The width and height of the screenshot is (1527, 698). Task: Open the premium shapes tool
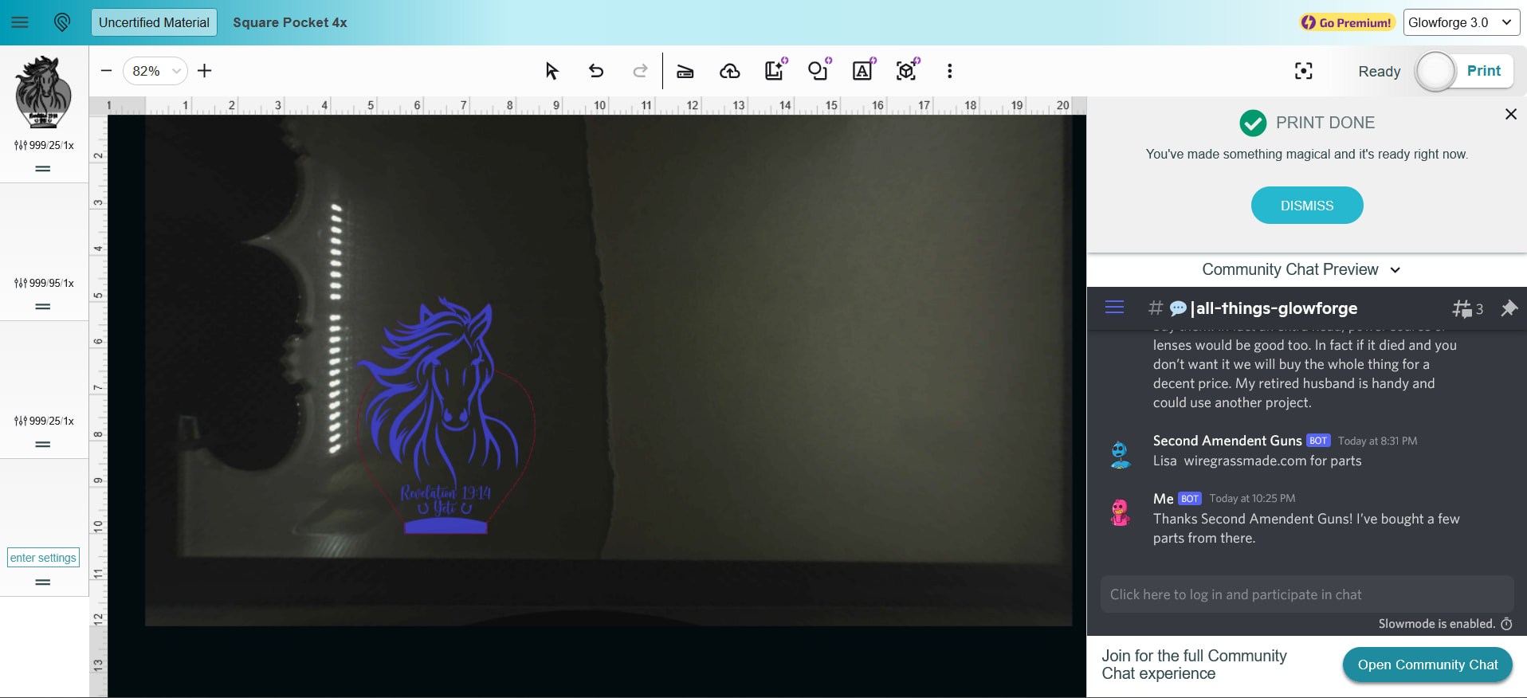click(x=818, y=71)
